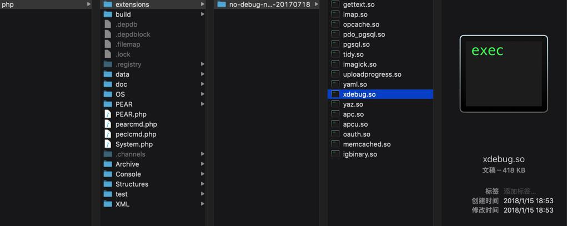Expand the Archive folder chevron
The height and width of the screenshot is (226, 567).
[x=203, y=164]
